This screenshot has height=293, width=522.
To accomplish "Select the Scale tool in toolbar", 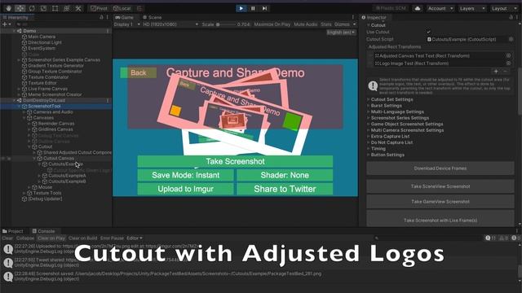I will pyautogui.click(x=43, y=8).
